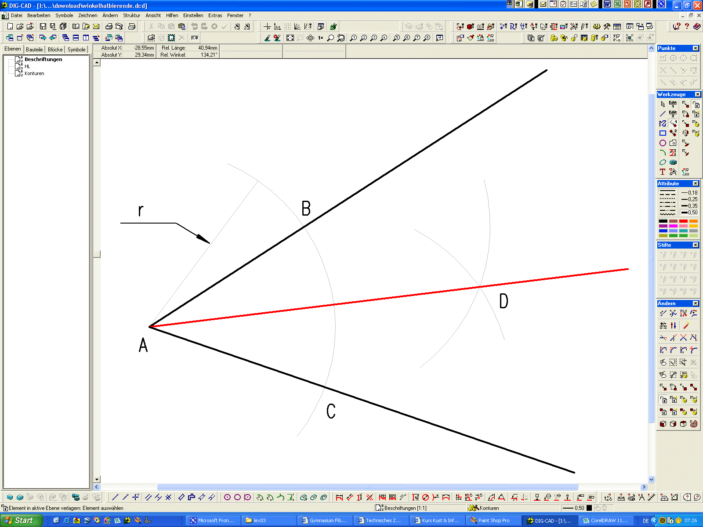Select the line tool in Werkzeuge
Screen dimensions: 703x527
tap(663, 114)
